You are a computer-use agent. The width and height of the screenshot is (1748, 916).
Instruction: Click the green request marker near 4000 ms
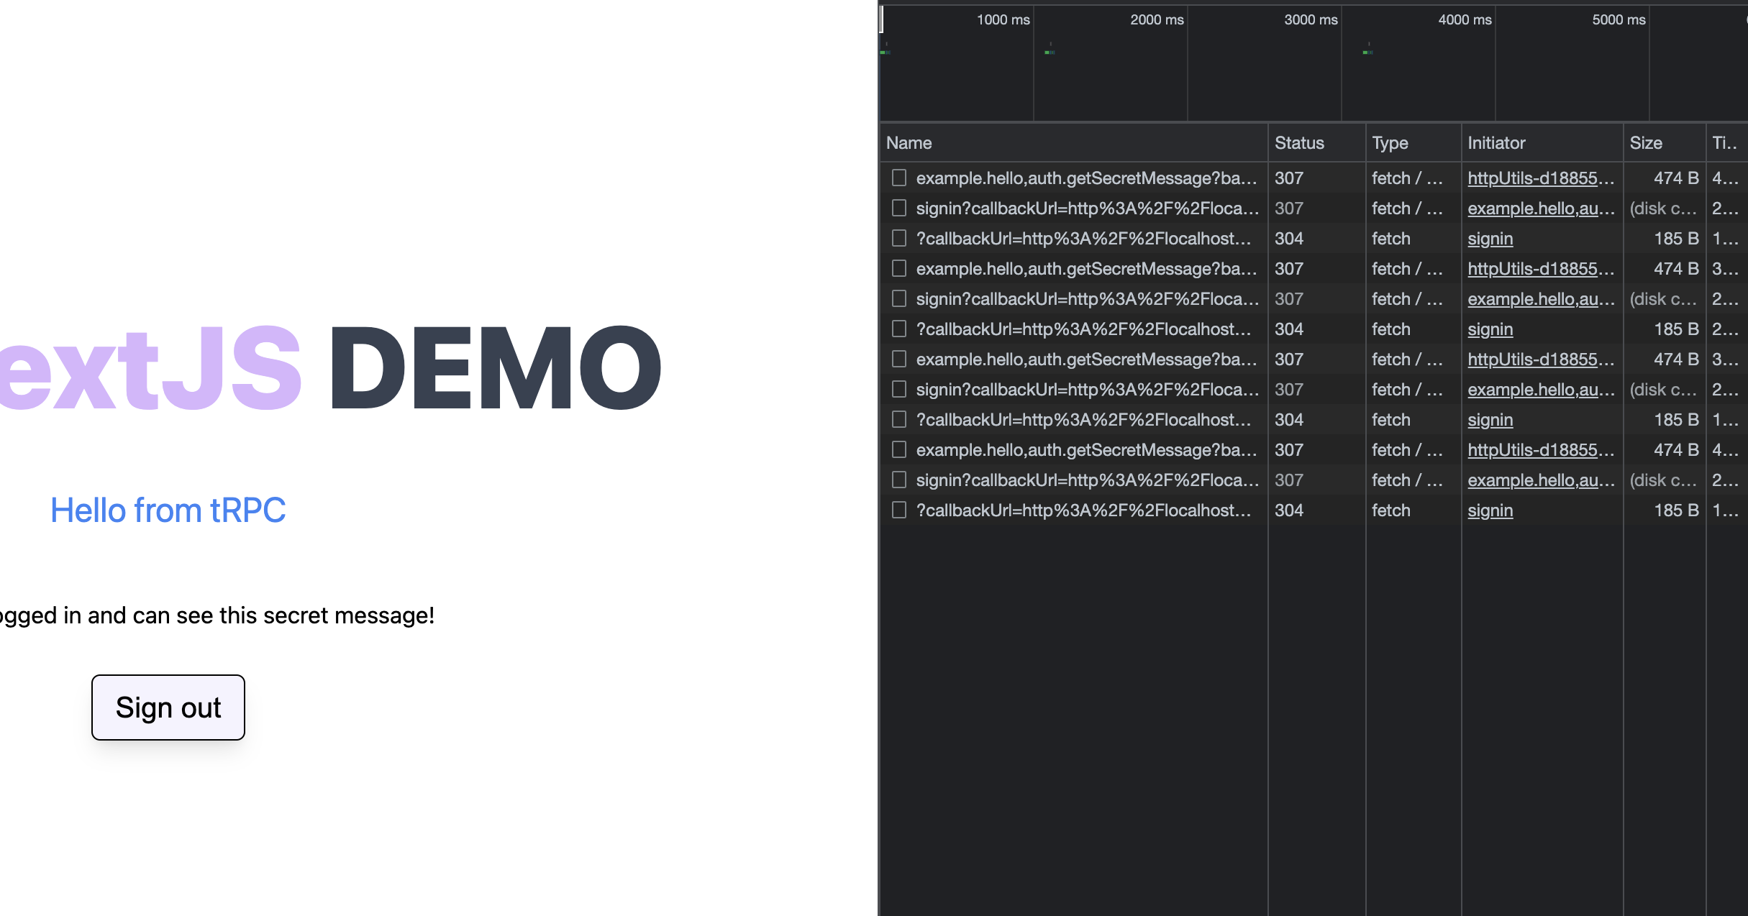coord(1365,51)
